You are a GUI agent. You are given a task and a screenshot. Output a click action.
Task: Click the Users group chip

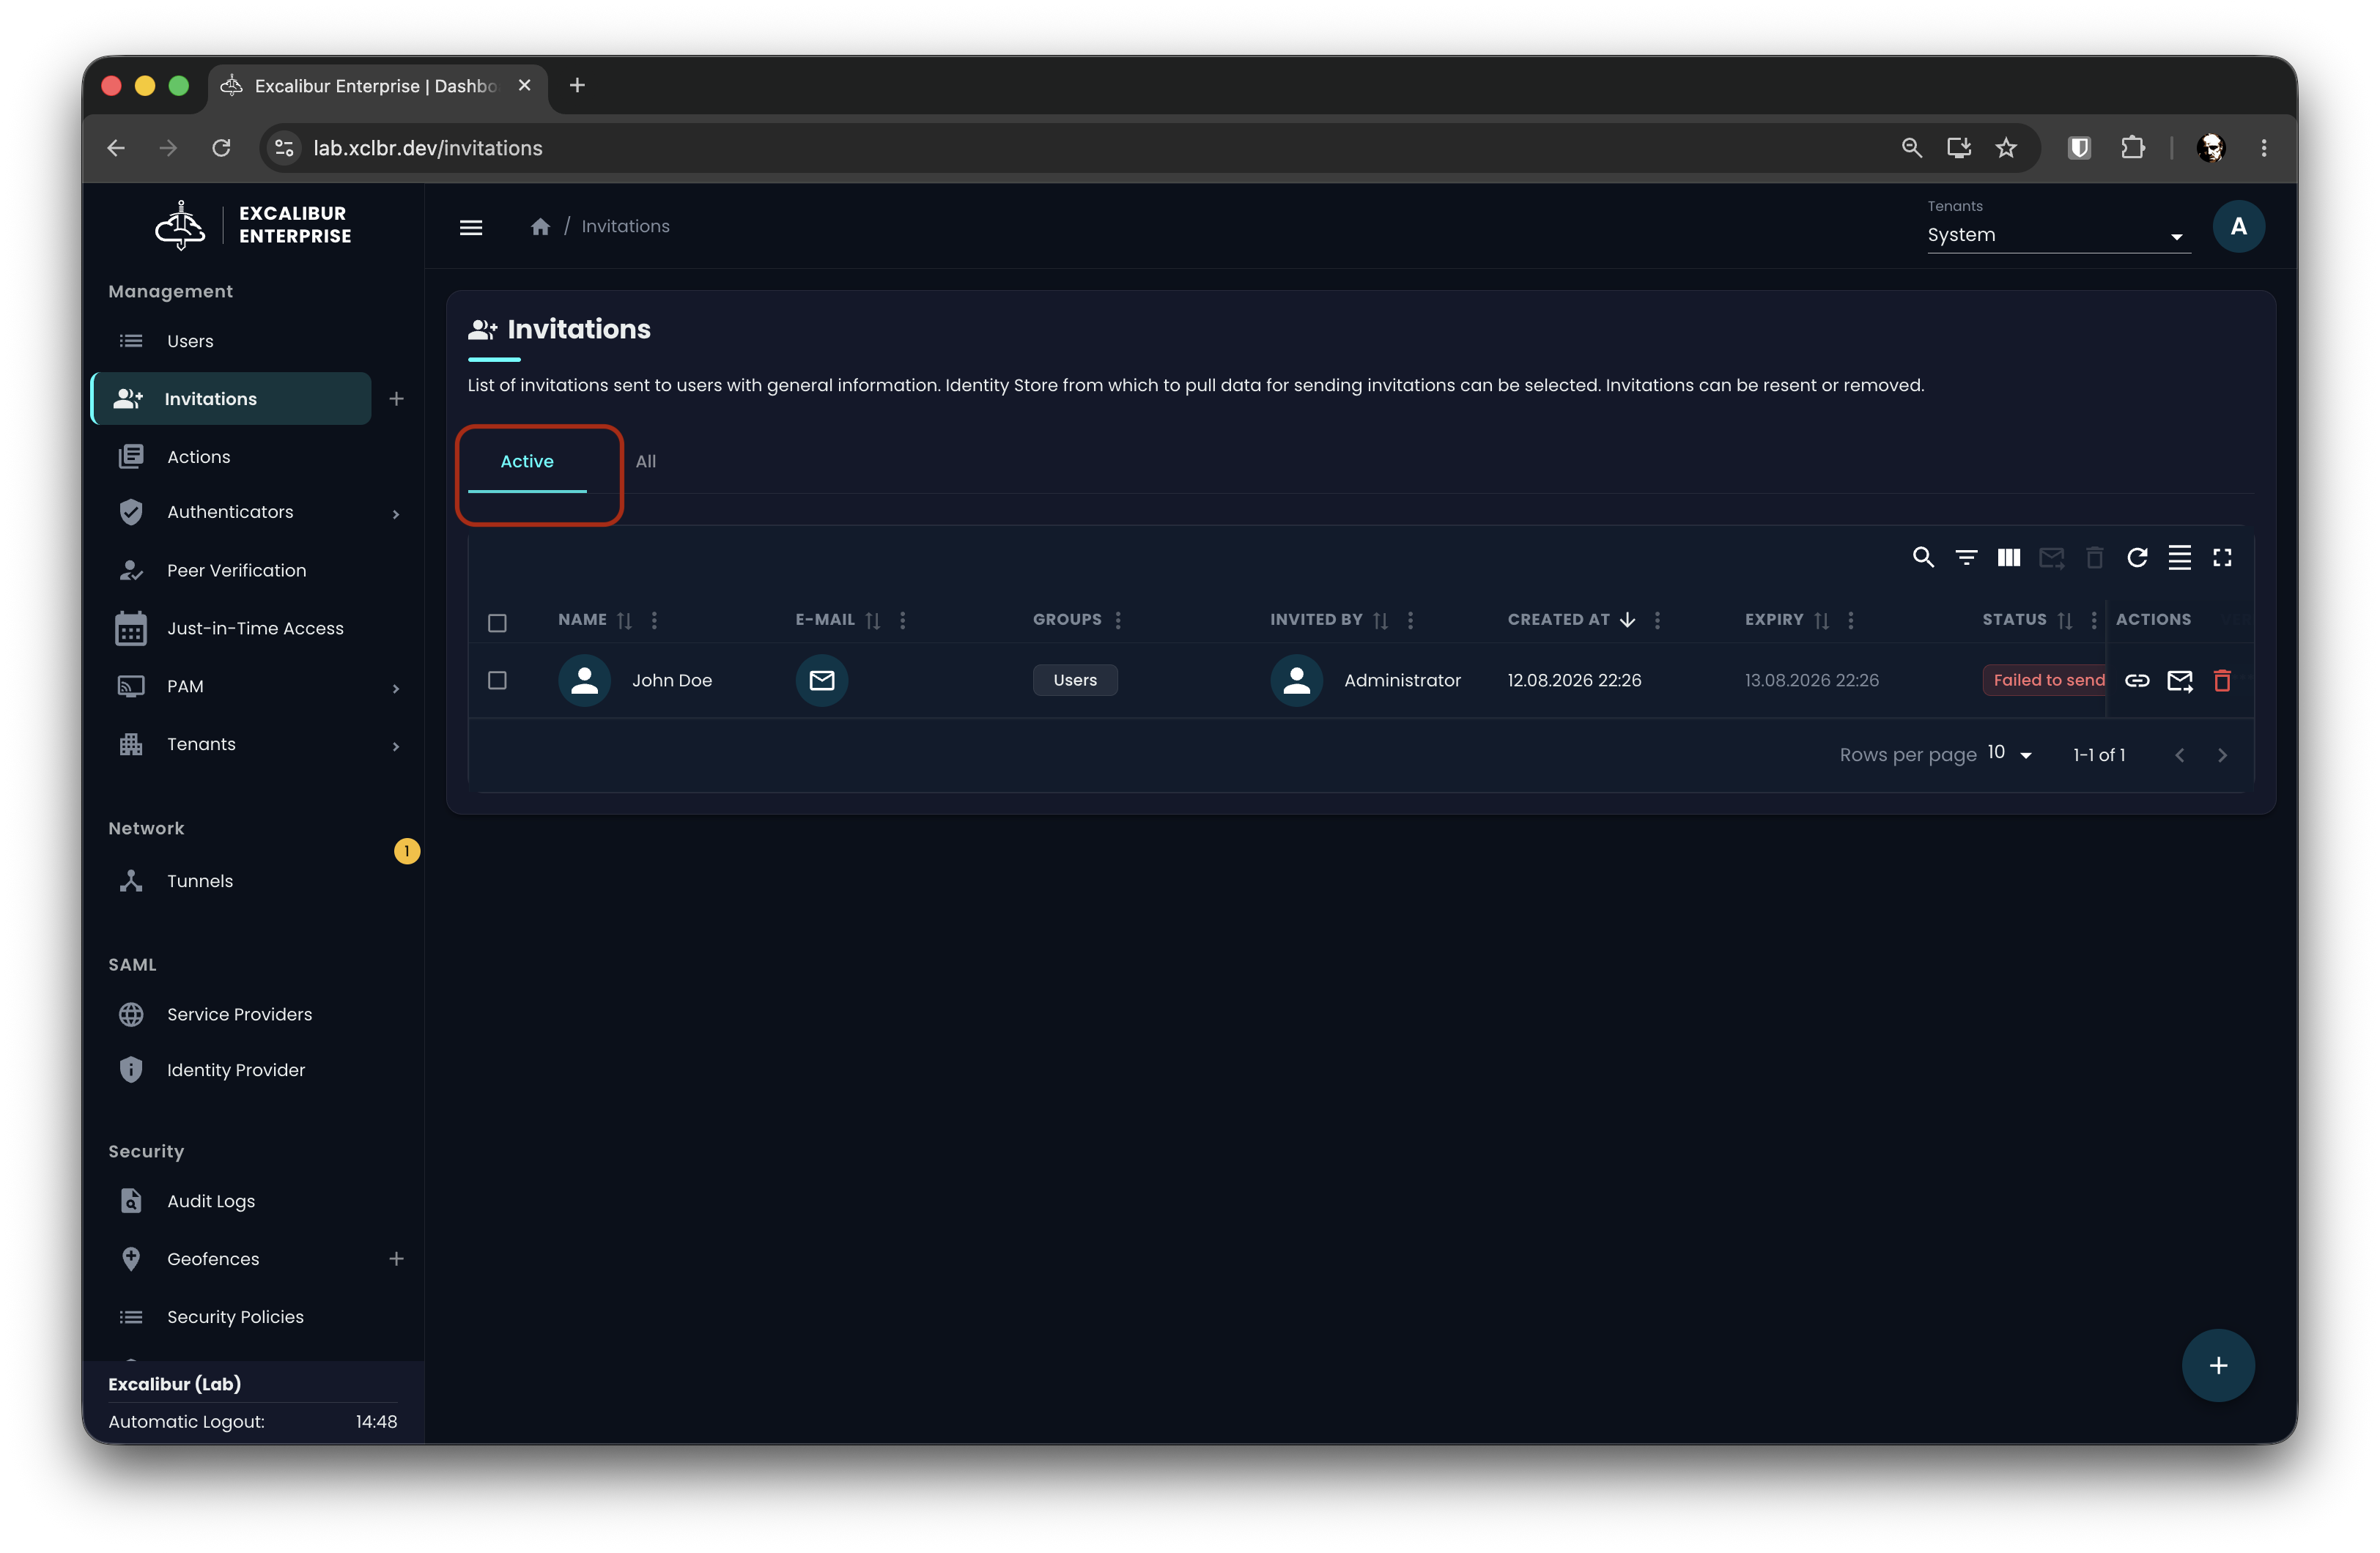(1075, 680)
